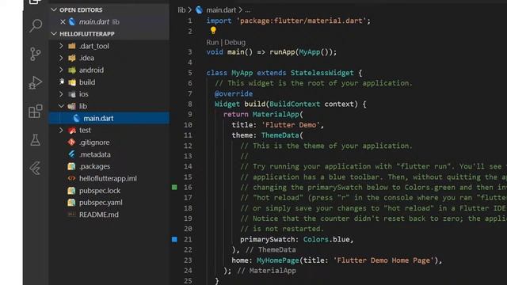Click 'MyHomePage' on line 23

(x=278, y=260)
